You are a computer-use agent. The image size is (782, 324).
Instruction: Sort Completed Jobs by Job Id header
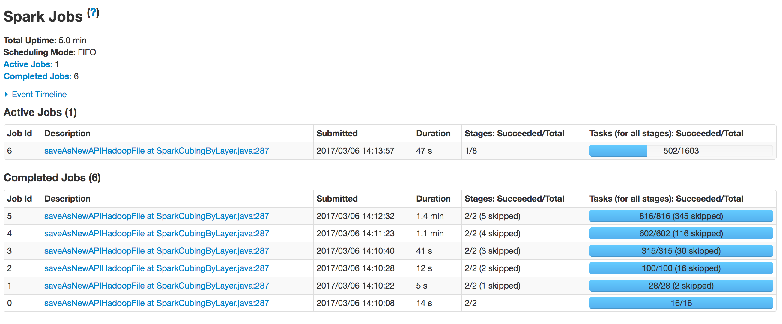point(19,199)
